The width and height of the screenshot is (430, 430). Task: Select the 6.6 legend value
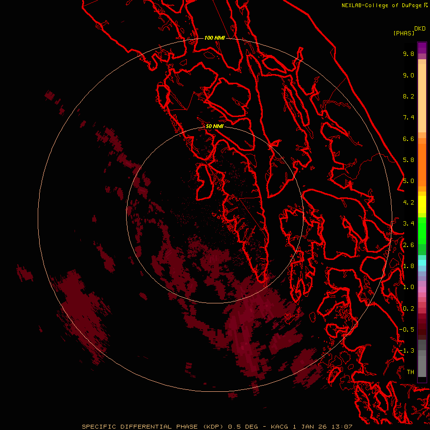[x=408, y=139]
